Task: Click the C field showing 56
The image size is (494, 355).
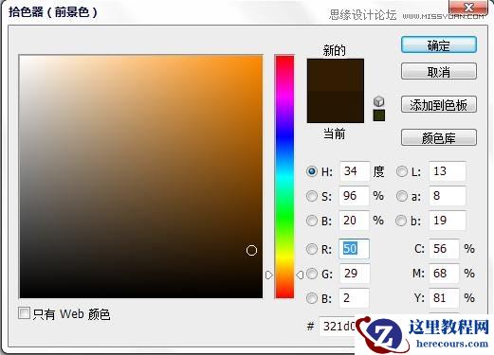Action: 444,249
